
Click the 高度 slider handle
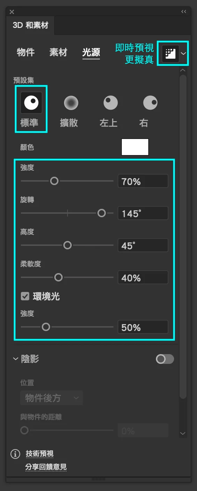click(68, 245)
